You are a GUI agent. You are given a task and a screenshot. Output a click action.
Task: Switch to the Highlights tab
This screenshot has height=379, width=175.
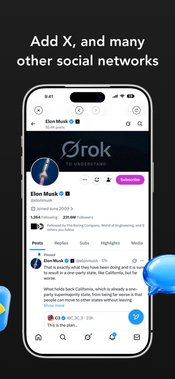tap(110, 243)
